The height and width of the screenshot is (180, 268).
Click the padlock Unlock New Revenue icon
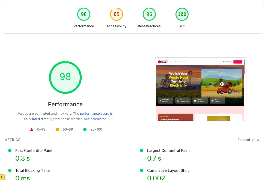click(x=195, y=100)
